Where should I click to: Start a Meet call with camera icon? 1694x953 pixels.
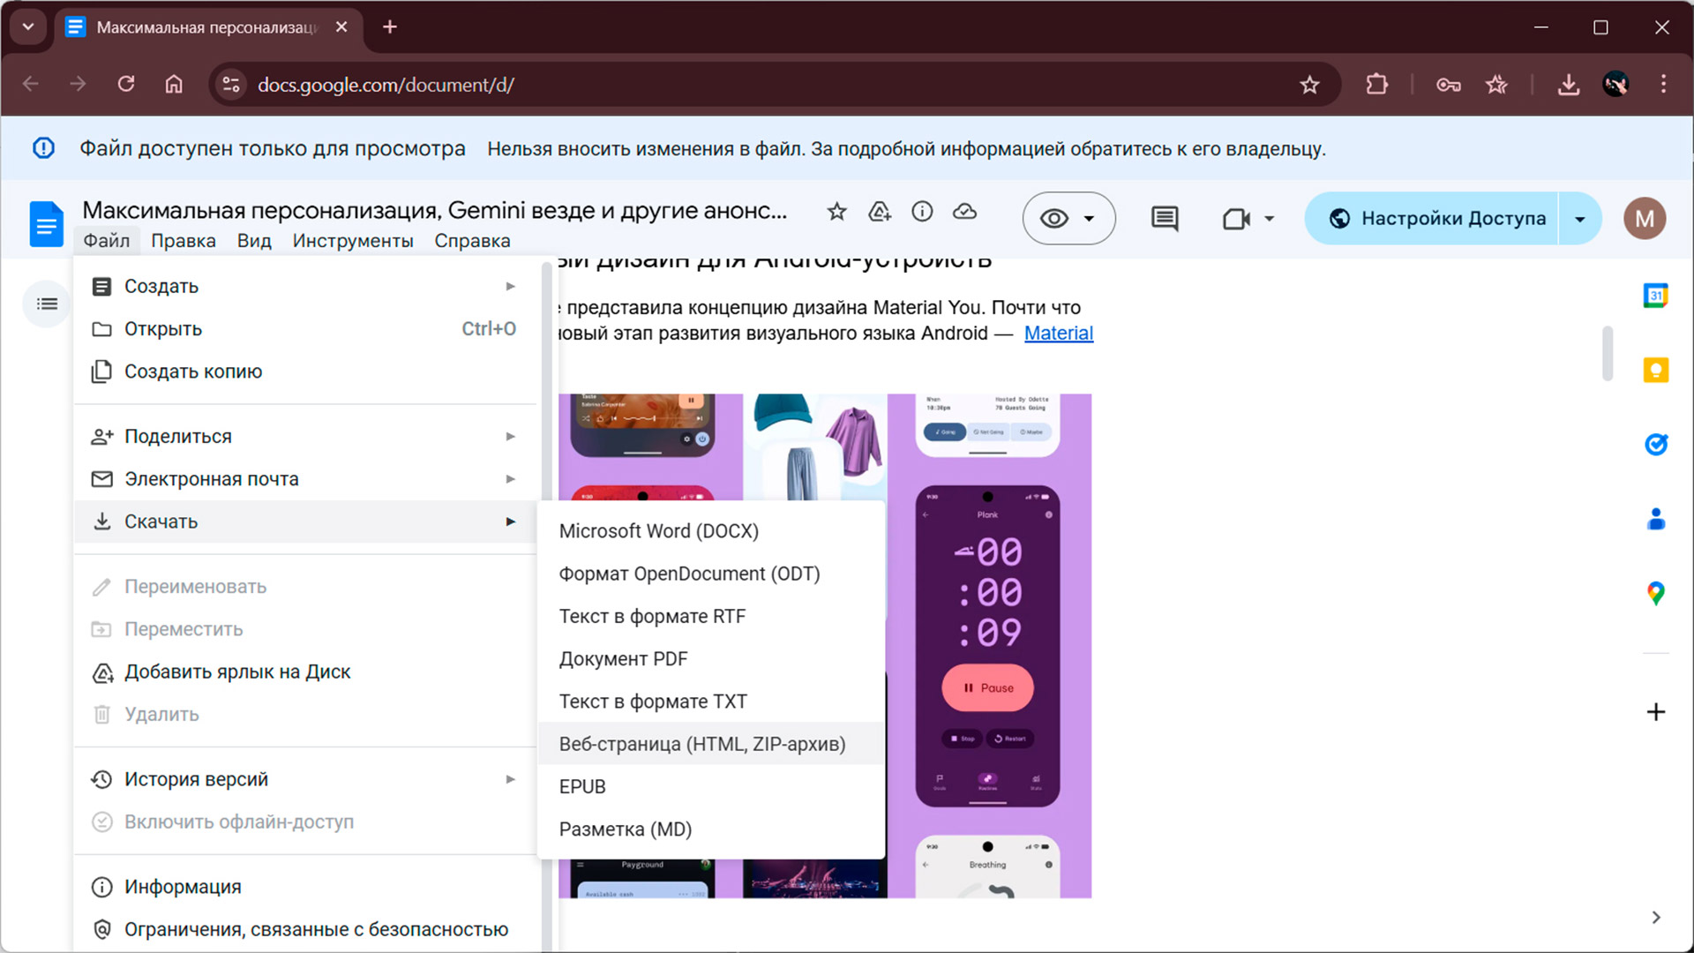coord(1236,218)
